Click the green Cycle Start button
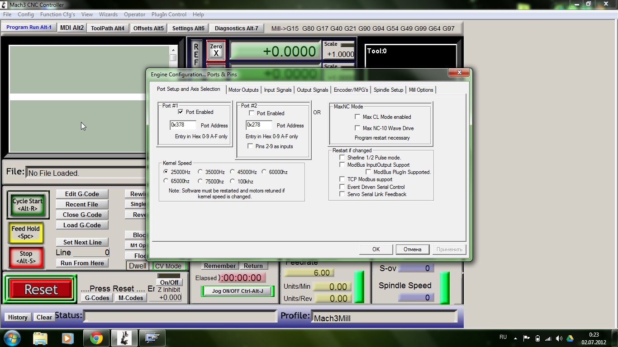 pyautogui.click(x=28, y=205)
